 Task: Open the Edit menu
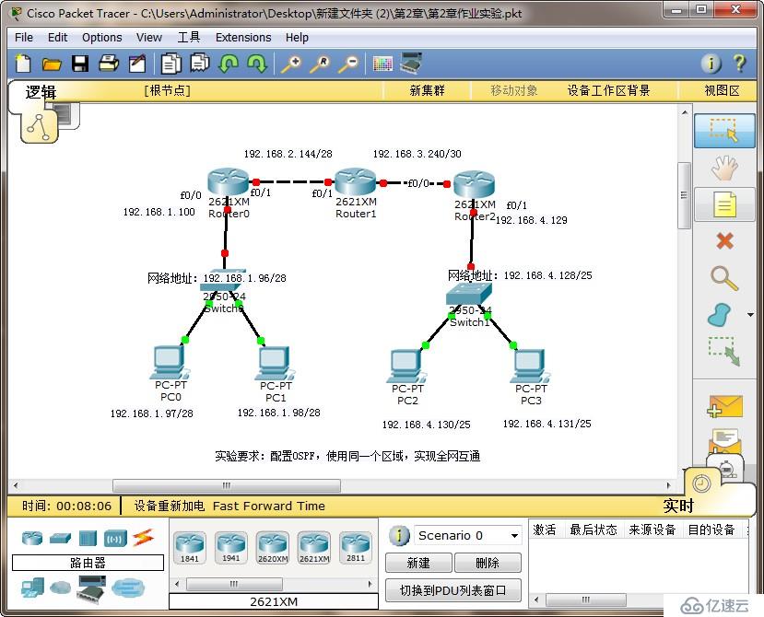(57, 38)
